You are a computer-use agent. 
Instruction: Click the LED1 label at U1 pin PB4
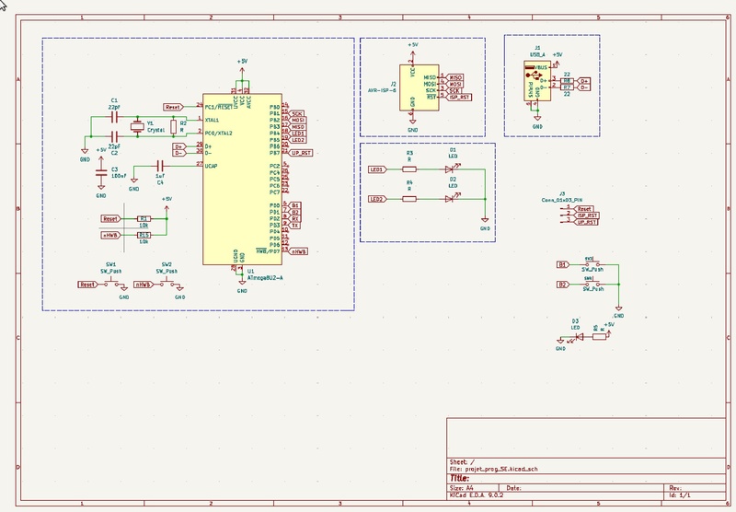pyautogui.click(x=298, y=134)
